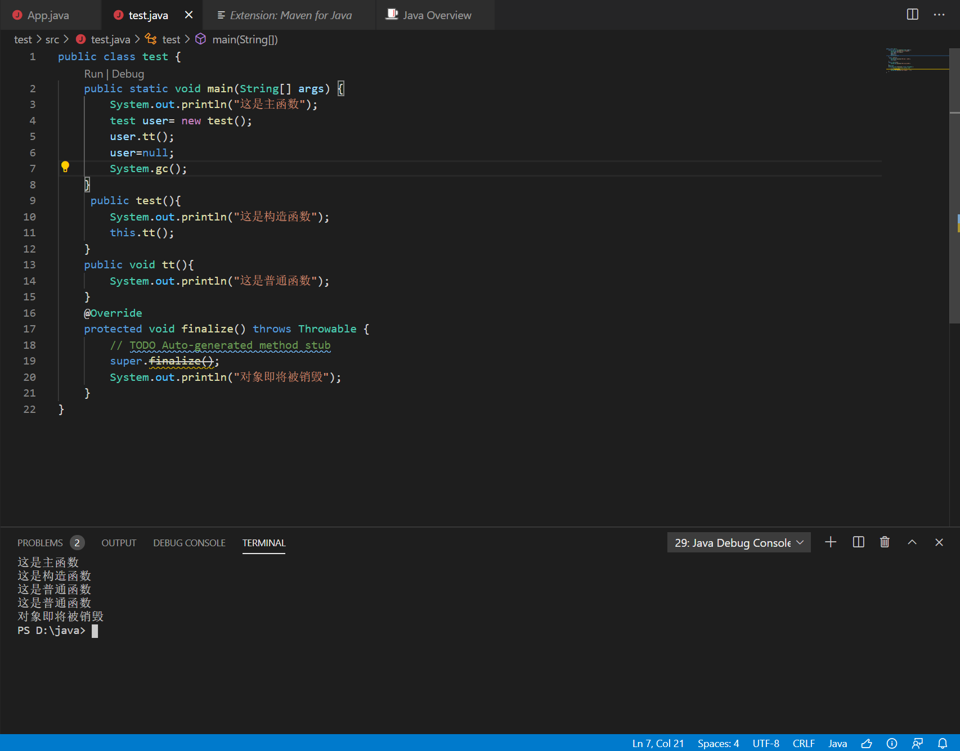
Task: Click line number 17 in the gutter
Action: pos(29,329)
